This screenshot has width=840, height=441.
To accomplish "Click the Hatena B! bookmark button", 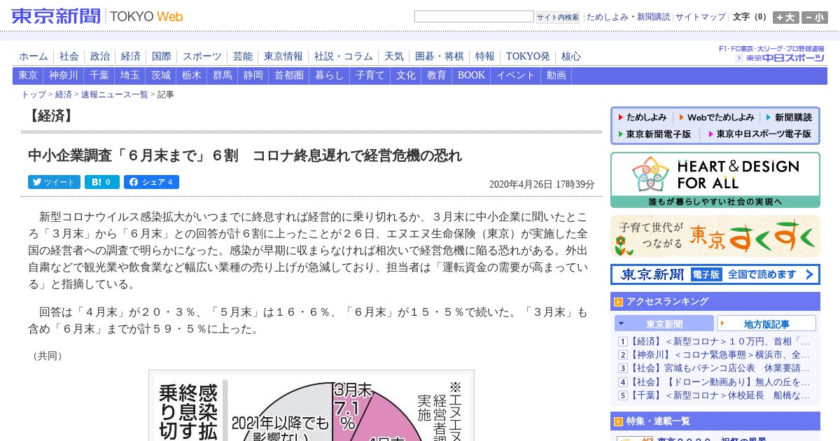I will pyautogui.click(x=102, y=182).
